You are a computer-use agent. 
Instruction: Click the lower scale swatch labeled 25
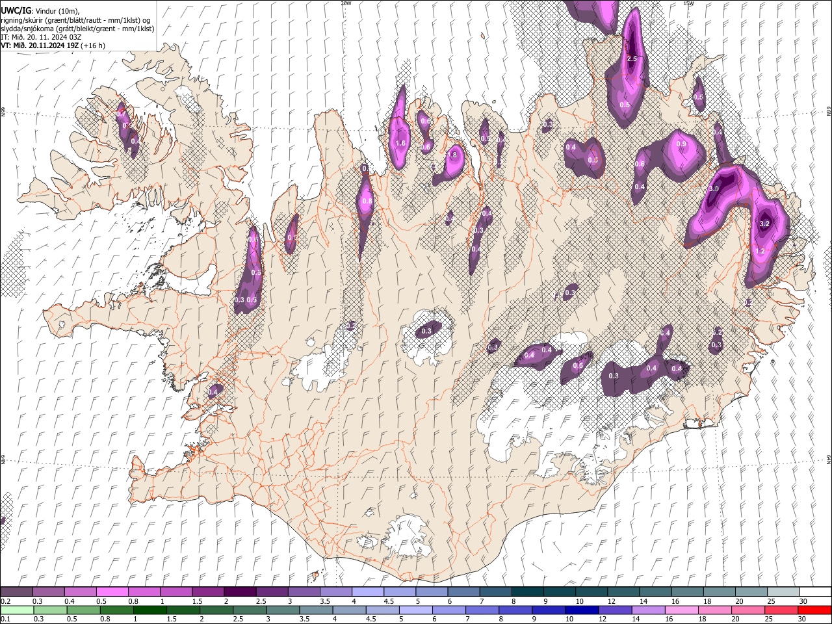click(x=781, y=610)
